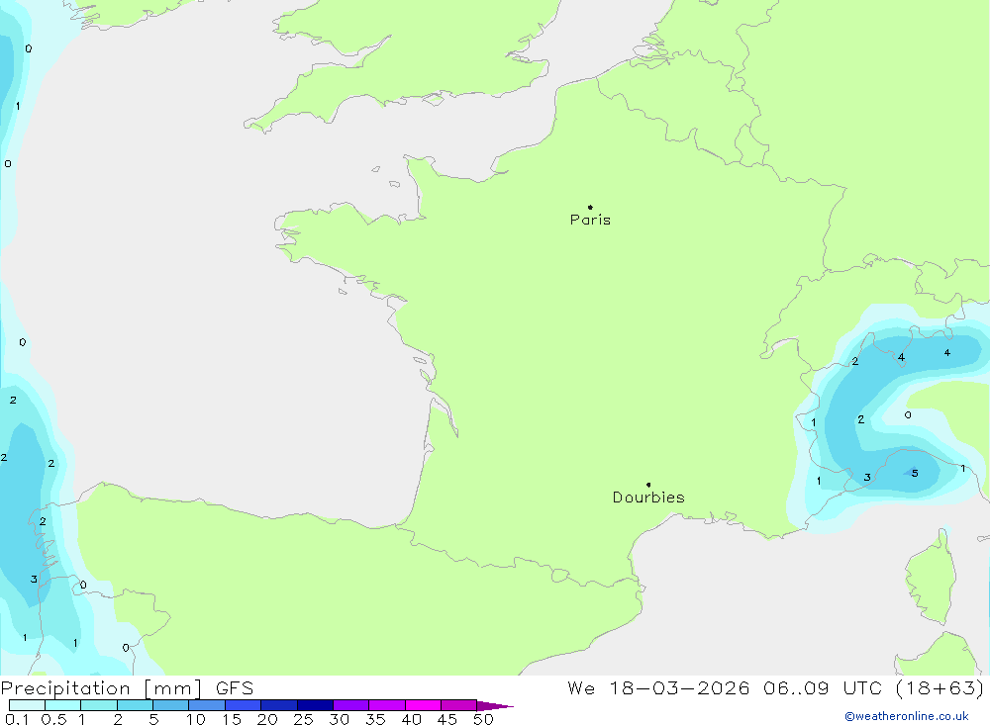Click the date text '18-03-2026'

[679, 688]
